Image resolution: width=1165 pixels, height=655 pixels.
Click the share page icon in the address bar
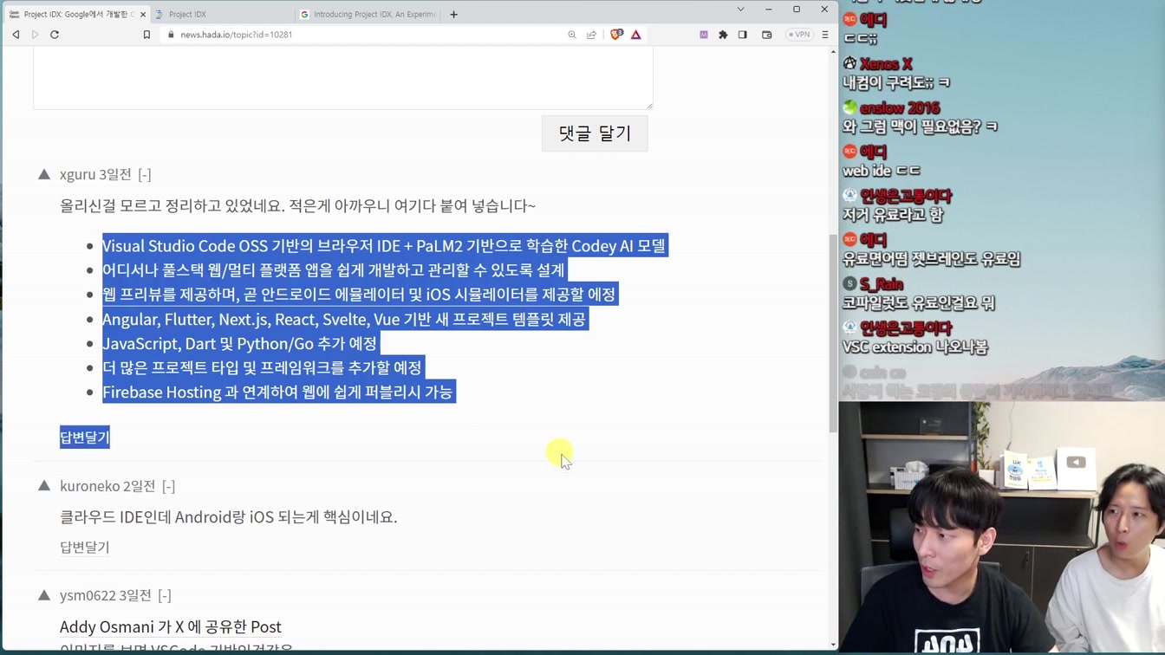(x=592, y=35)
